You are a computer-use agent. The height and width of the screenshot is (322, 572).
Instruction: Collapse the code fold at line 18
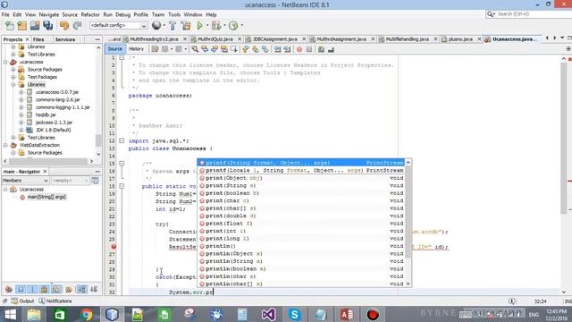tap(122, 186)
